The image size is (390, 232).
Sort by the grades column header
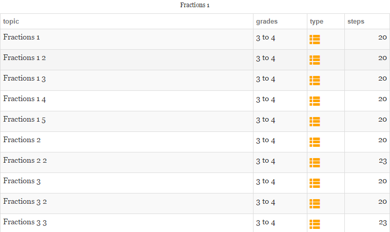[x=267, y=22]
